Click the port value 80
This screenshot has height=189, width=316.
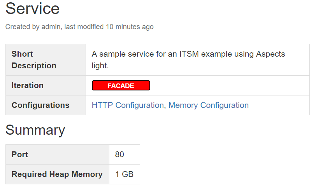[119, 154]
